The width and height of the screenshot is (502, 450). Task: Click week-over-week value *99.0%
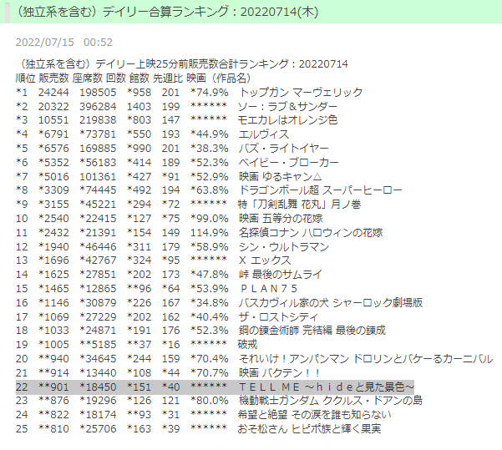(210, 218)
